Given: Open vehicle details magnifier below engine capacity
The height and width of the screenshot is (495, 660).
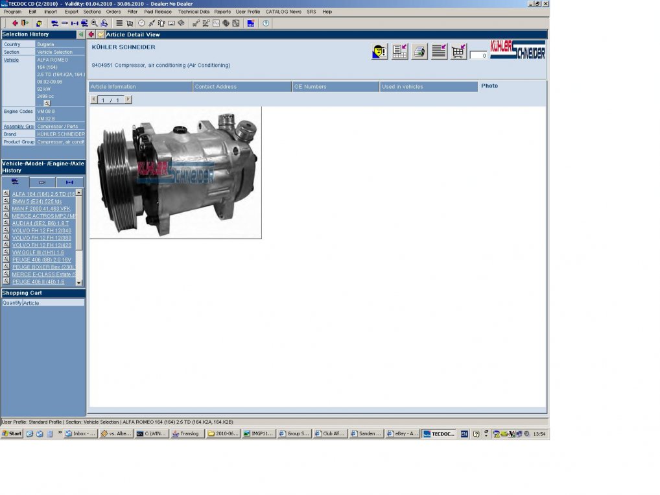Looking at the screenshot, I should [x=47, y=103].
